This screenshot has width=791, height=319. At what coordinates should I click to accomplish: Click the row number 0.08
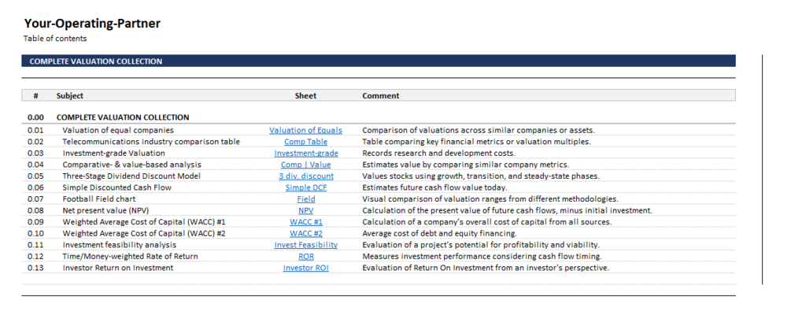(x=36, y=210)
